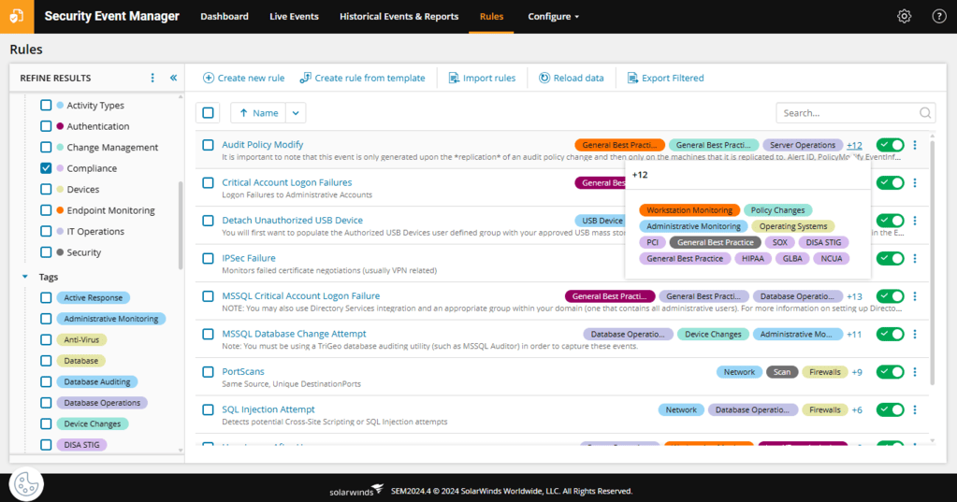Open the Audit Policy Modify rule link
This screenshot has height=502, width=957.
point(263,145)
